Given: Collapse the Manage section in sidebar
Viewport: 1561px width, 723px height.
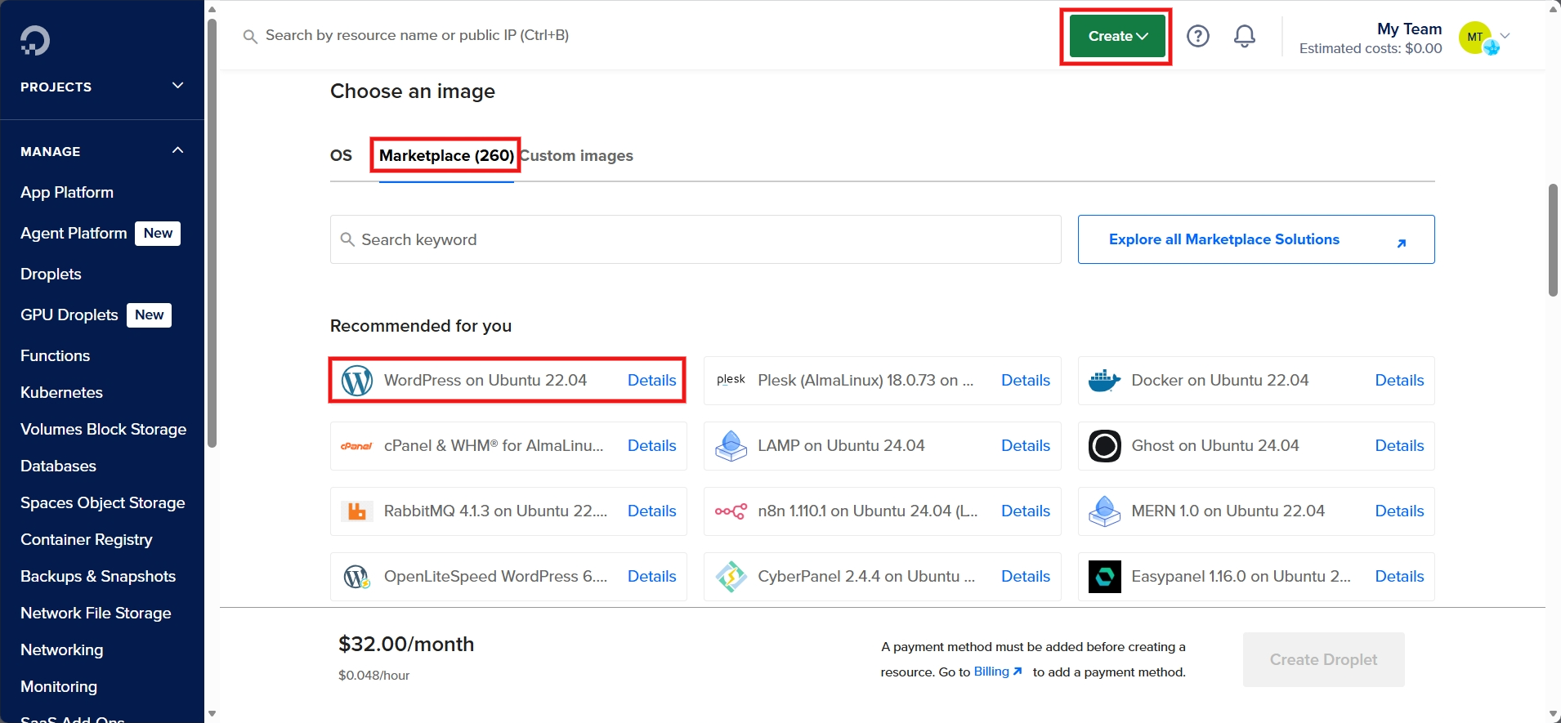Looking at the screenshot, I should (177, 150).
